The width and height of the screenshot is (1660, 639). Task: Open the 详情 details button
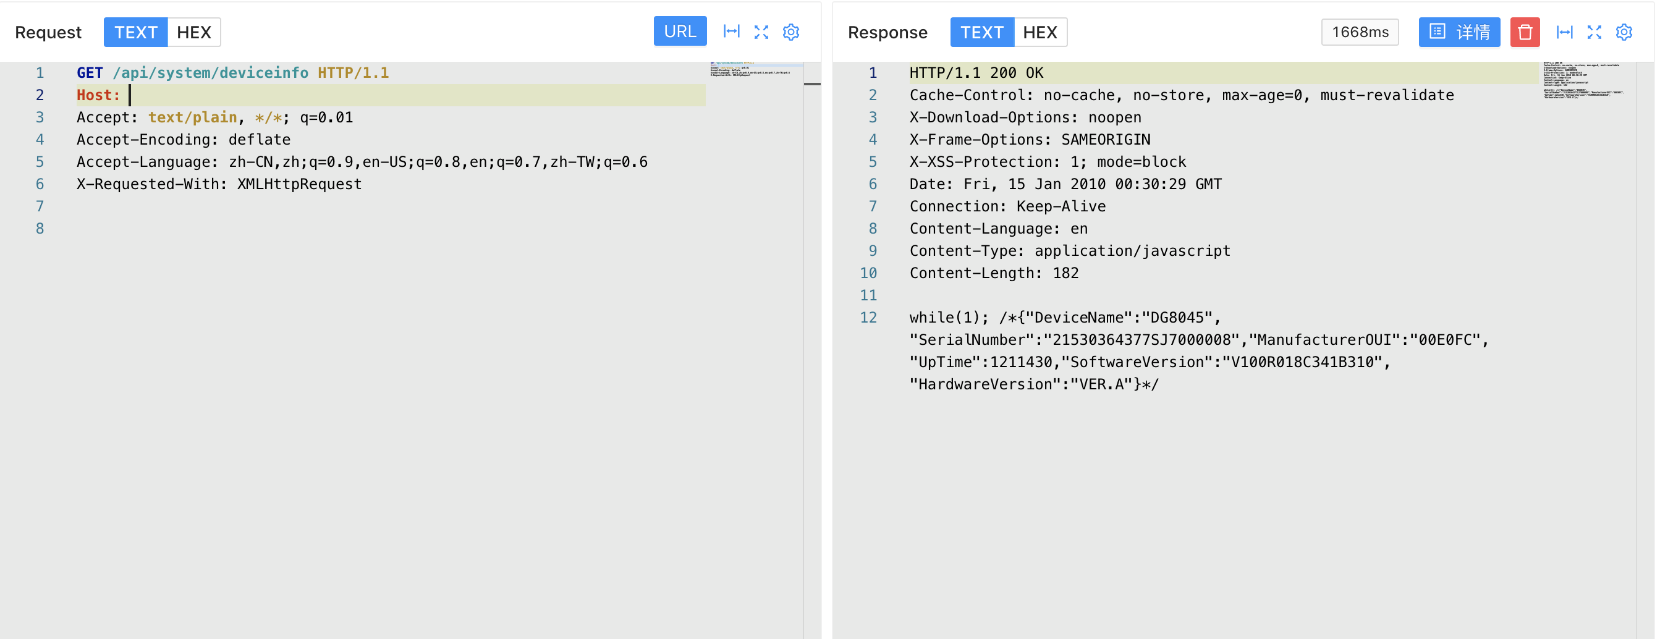pos(1459,32)
